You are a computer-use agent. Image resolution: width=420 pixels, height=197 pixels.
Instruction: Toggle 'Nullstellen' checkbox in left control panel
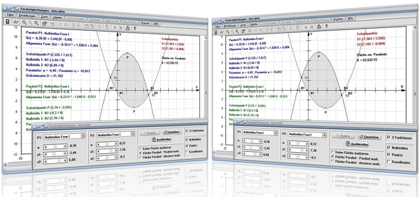pyautogui.click(x=186, y=139)
